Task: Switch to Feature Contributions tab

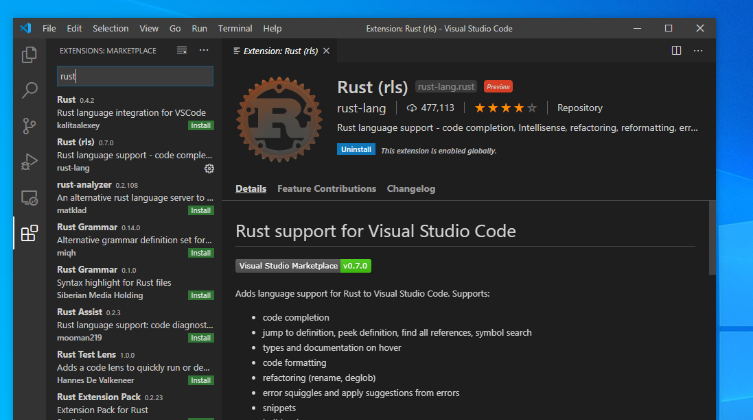Action: (327, 188)
